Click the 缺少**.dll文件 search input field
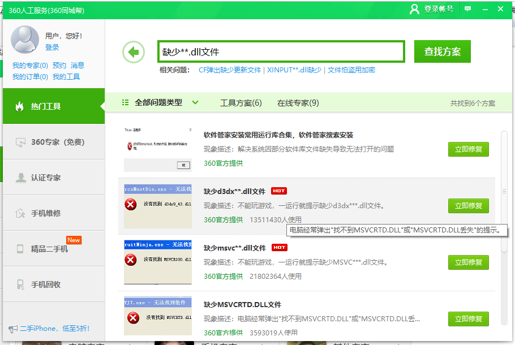Viewport: 515px width, 345px height. pos(281,52)
